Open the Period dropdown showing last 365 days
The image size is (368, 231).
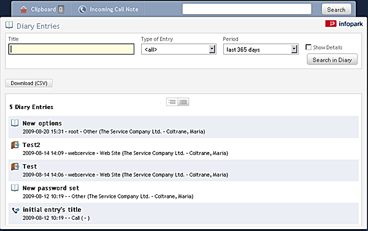(261, 49)
